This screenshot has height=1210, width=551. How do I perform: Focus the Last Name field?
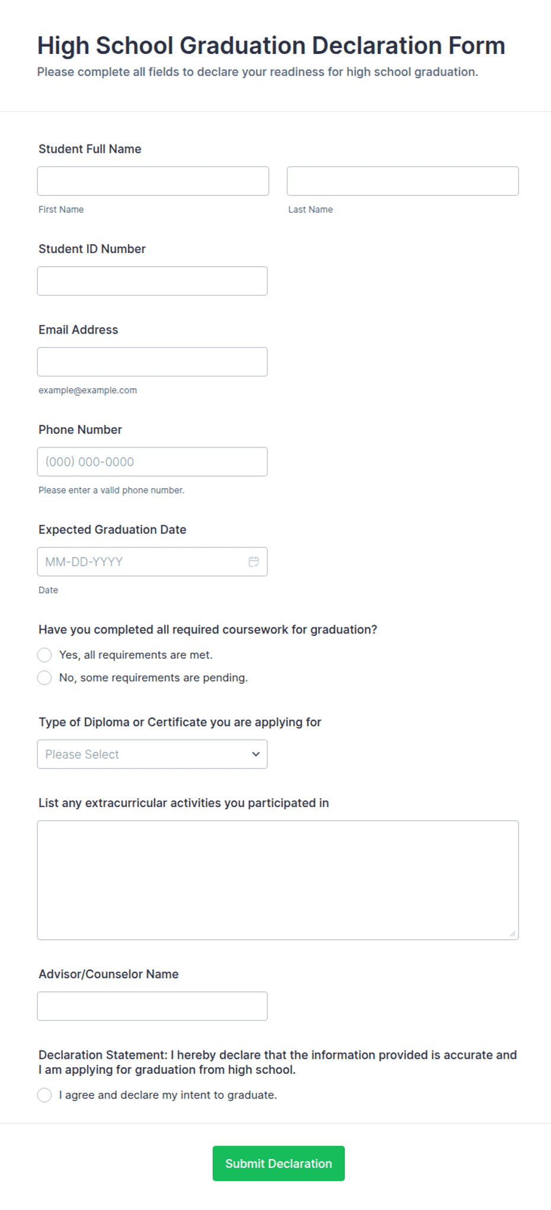point(403,181)
